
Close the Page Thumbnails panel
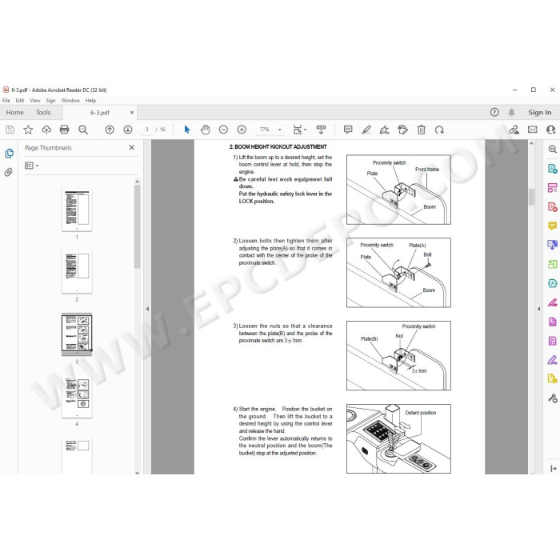click(132, 147)
